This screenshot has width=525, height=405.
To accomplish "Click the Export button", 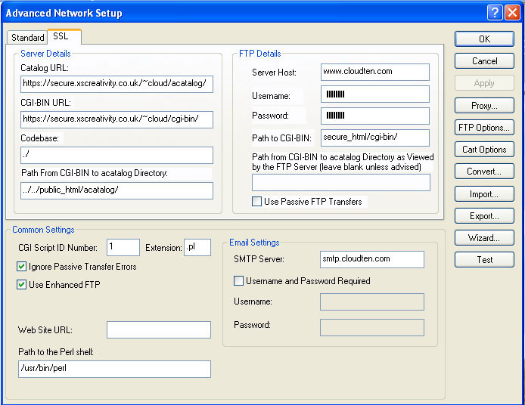I will pyautogui.click(x=484, y=216).
